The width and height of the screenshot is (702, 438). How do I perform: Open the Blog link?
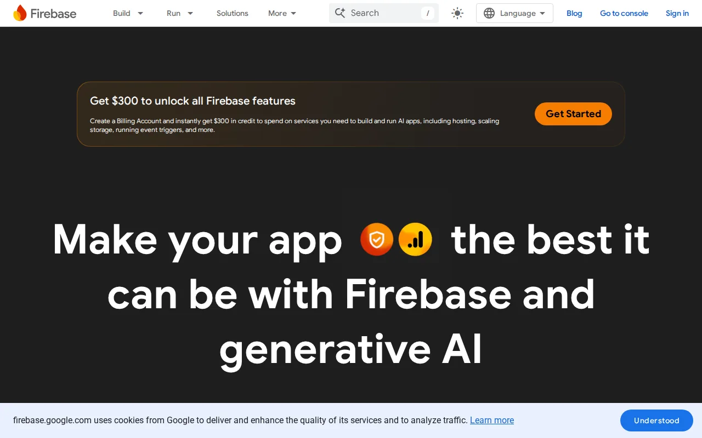coord(574,13)
